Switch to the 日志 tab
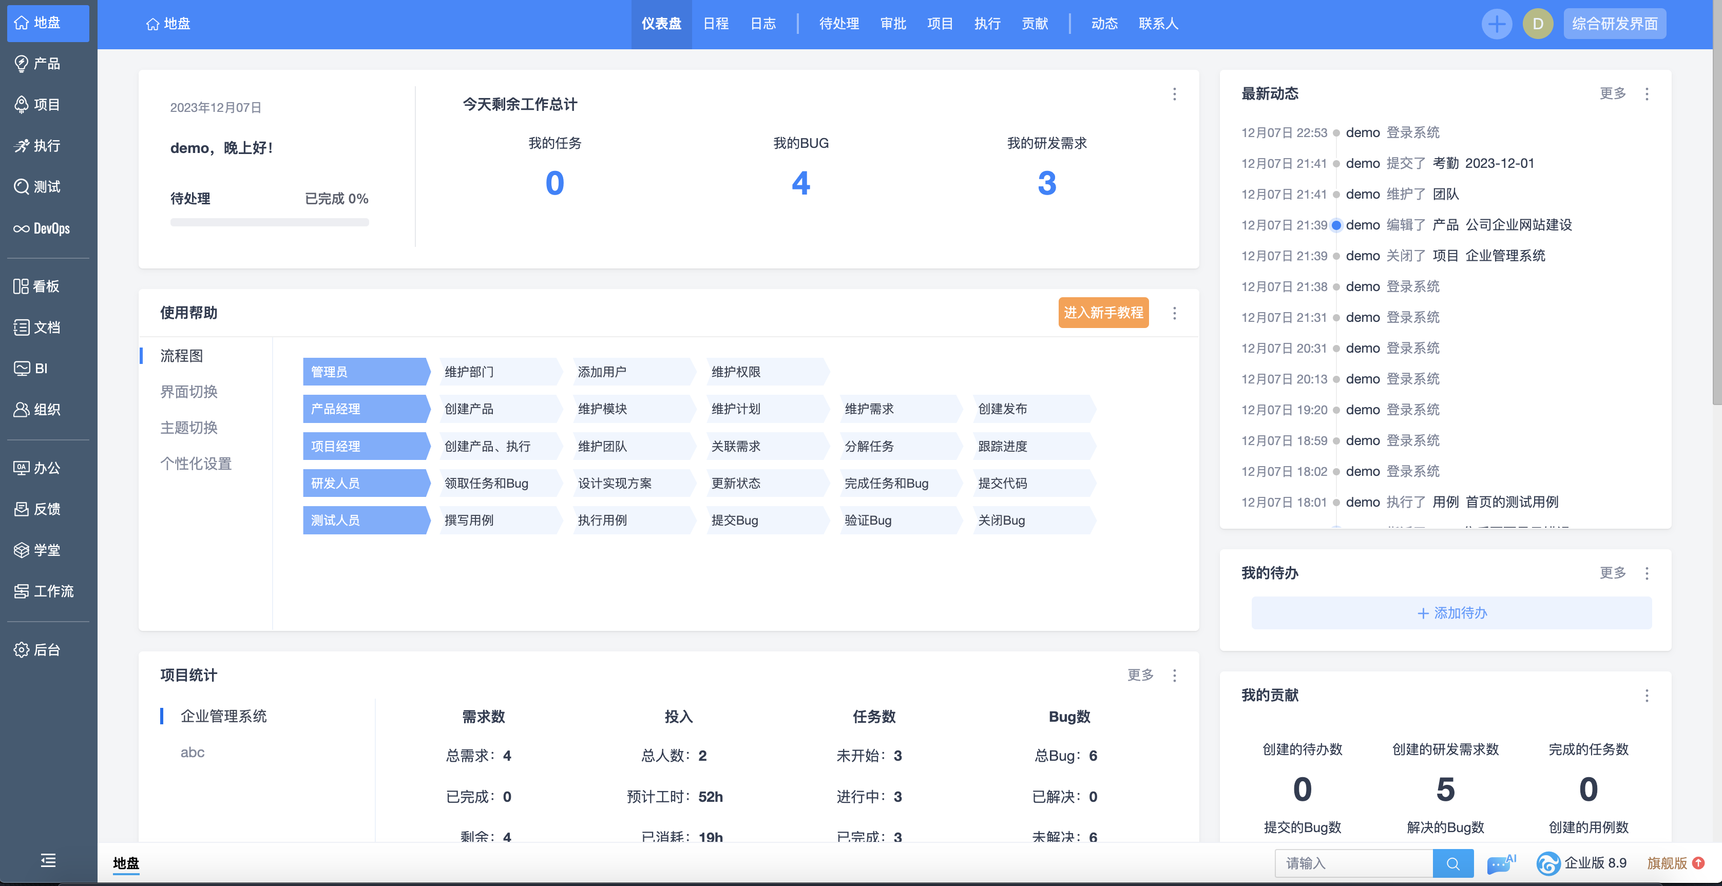The height and width of the screenshot is (886, 1722). coord(763,24)
